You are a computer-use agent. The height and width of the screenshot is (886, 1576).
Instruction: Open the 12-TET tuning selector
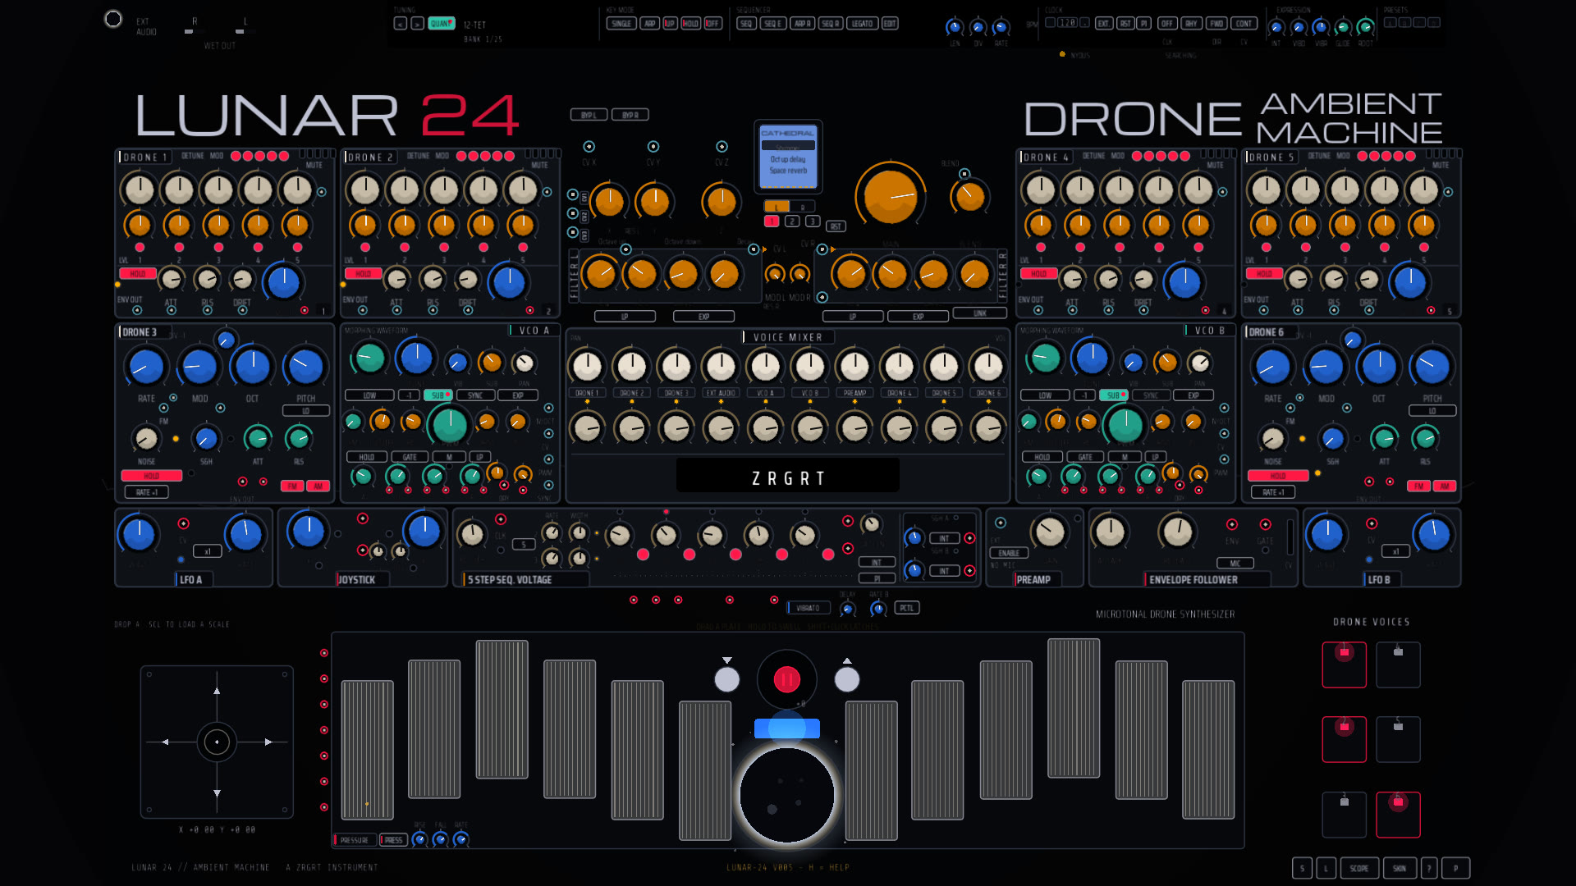coord(474,25)
